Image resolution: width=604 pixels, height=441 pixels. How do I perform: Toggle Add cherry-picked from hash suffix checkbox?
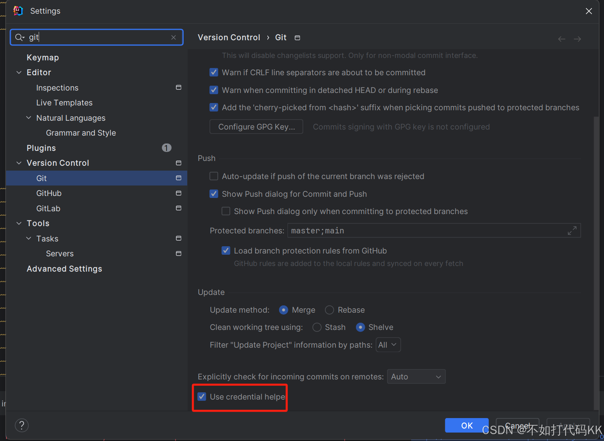pos(214,107)
